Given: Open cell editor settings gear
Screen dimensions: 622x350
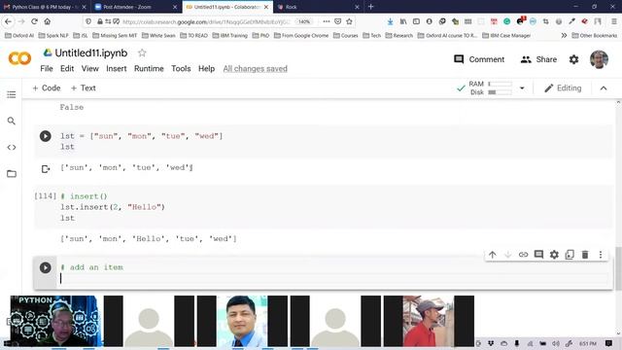Looking at the screenshot, I should (554, 255).
